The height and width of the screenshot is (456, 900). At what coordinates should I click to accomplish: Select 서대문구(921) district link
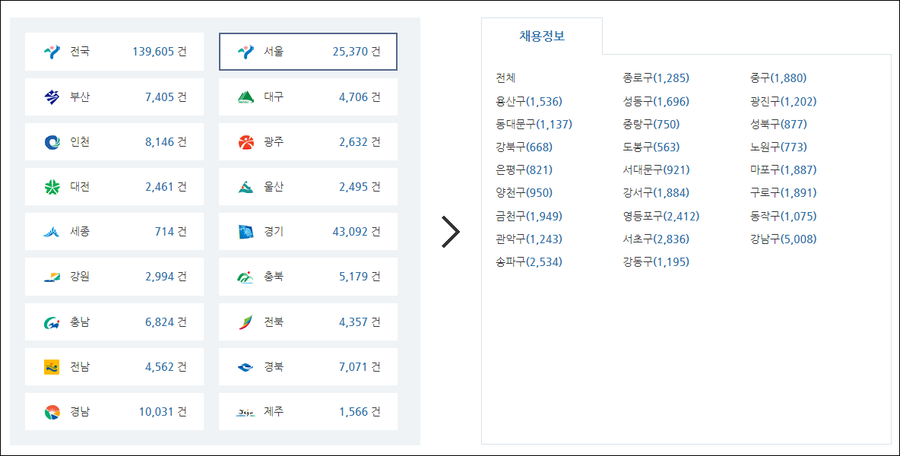[656, 169]
